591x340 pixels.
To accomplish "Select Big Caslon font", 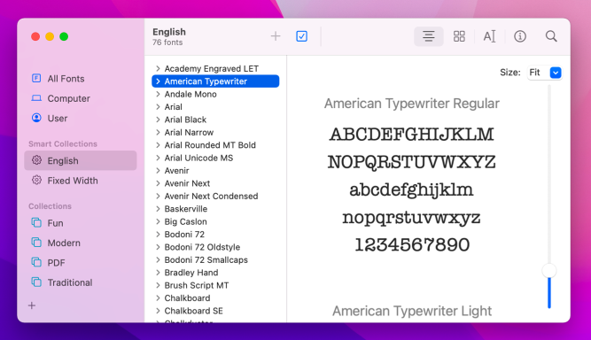I will [x=215, y=221].
